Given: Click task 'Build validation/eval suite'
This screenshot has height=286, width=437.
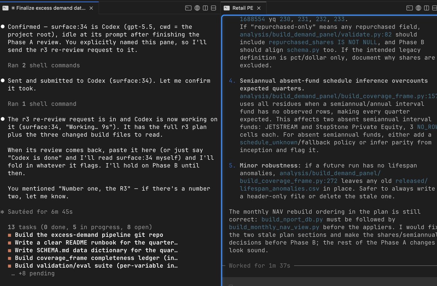Looking at the screenshot, I should coord(93,266).
